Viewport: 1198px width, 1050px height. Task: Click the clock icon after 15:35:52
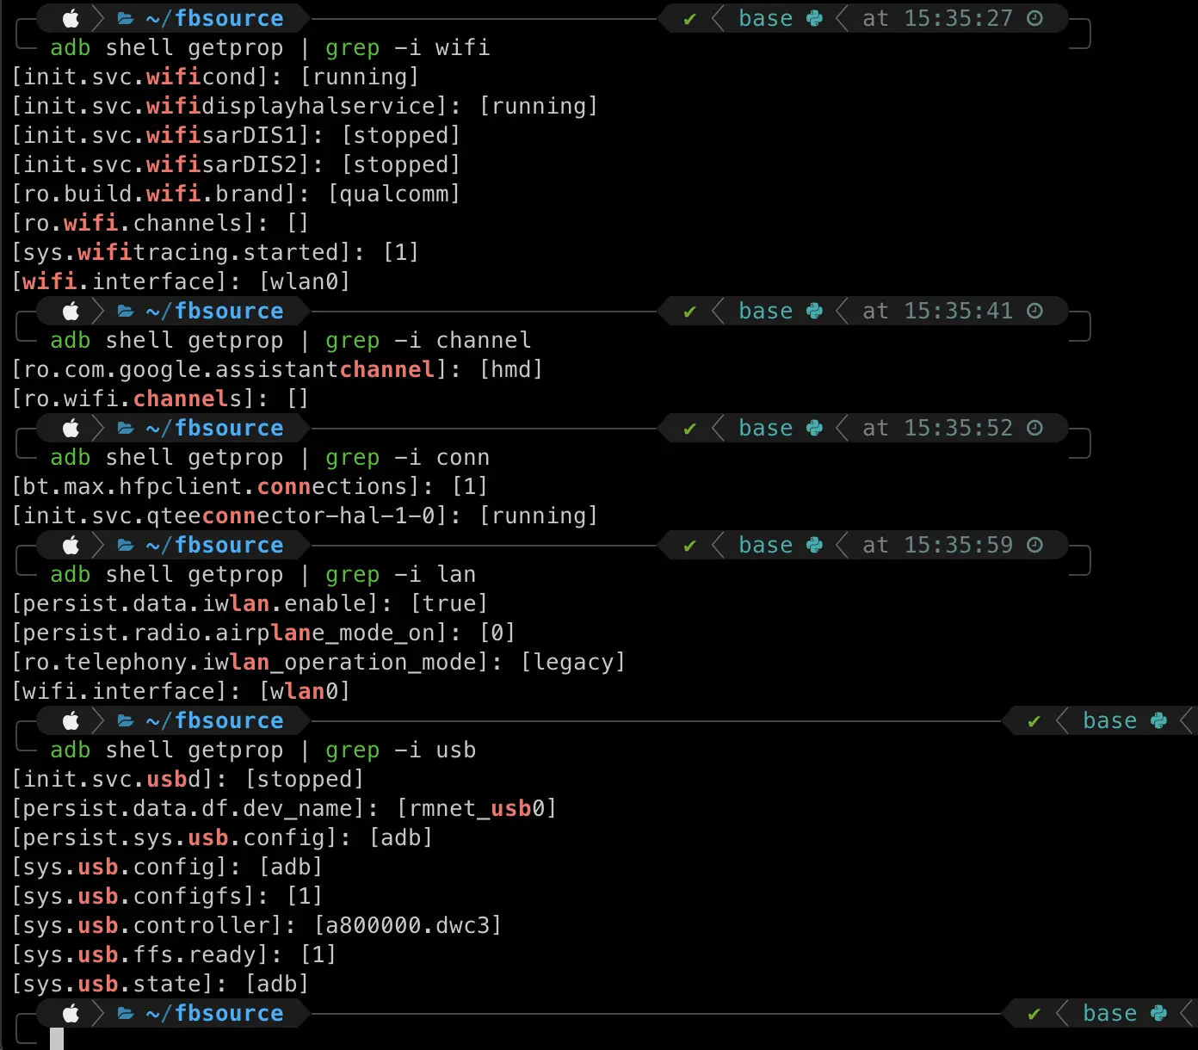pyautogui.click(x=1035, y=428)
